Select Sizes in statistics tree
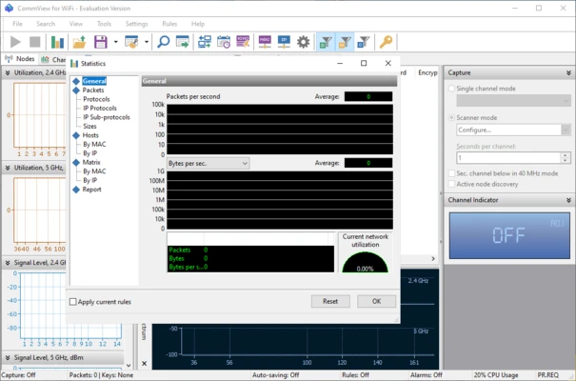Image resolution: width=576 pixels, height=381 pixels. click(89, 126)
